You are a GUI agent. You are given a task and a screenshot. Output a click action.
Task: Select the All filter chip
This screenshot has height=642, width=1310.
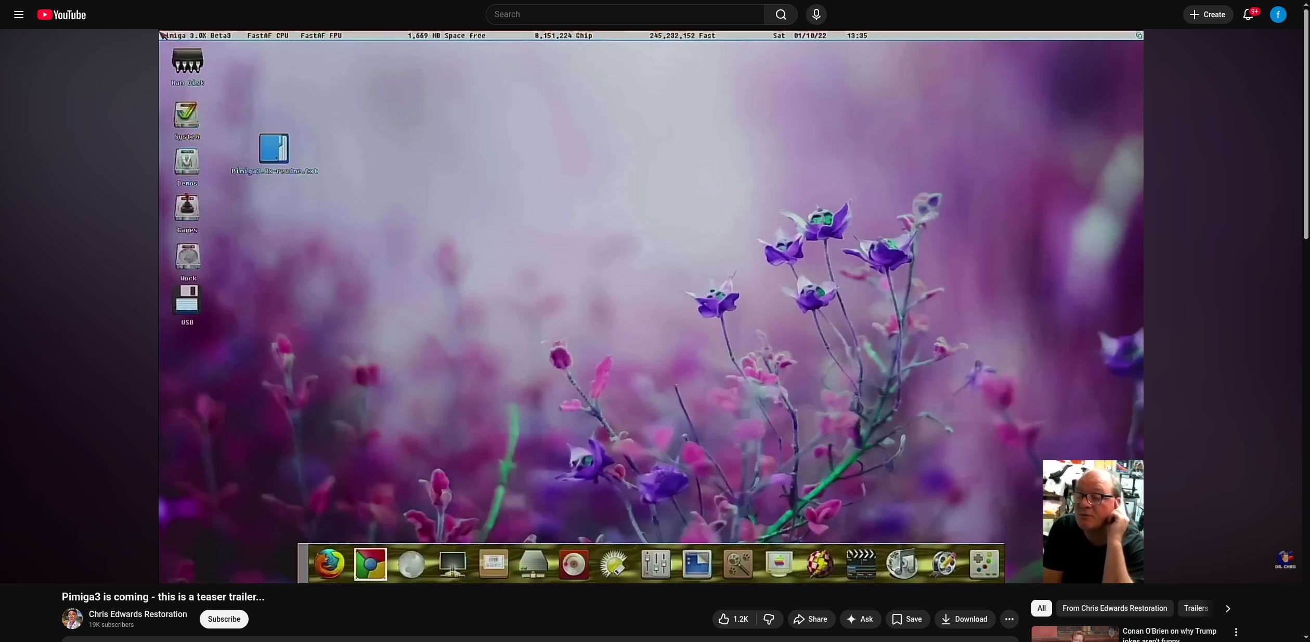click(x=1041, y=608)
